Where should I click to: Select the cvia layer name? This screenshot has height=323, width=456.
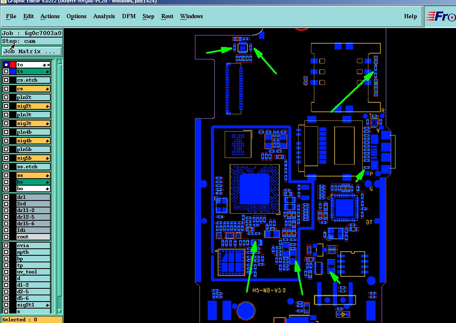click(x=33, y=245)
